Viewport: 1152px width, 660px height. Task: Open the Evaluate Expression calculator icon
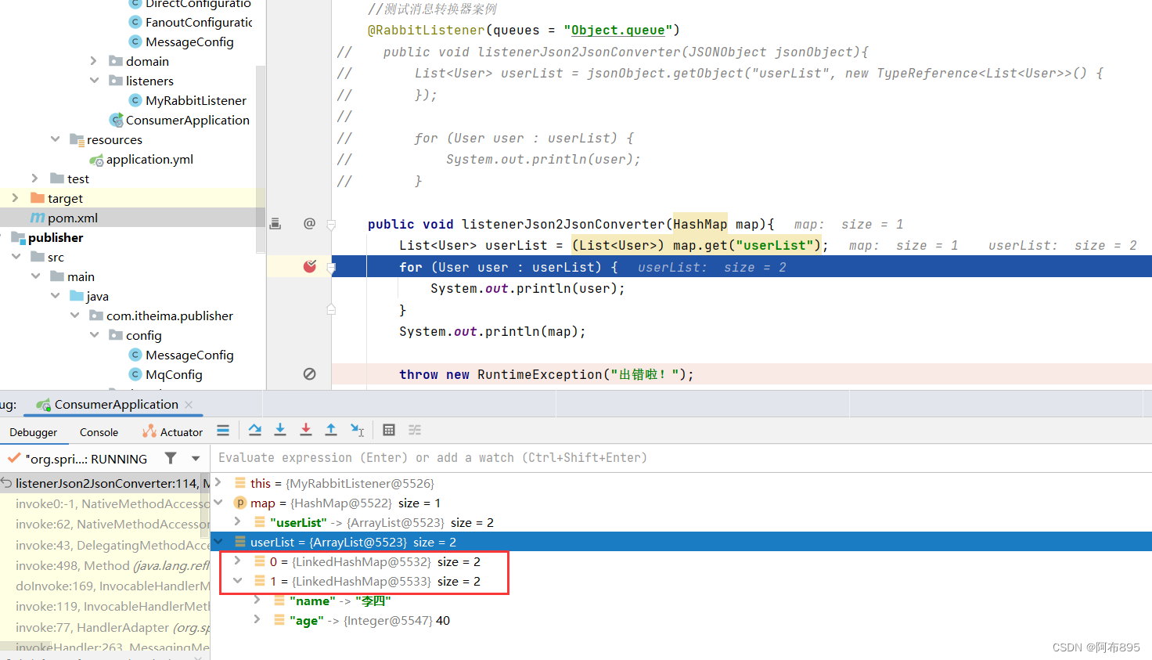pos(389,430)
